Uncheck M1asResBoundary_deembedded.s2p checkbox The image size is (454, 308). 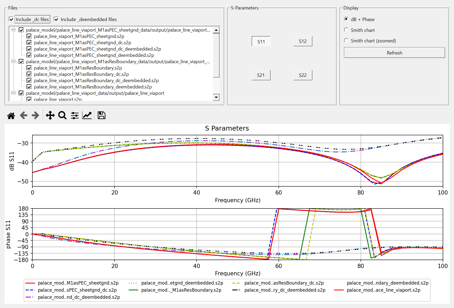click(x=29, y=87)
